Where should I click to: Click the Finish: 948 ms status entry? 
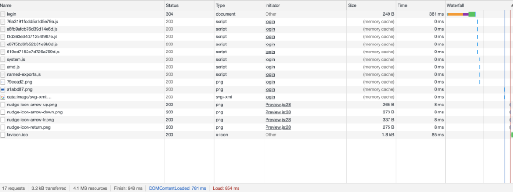pyautogui.click(x=128, y=188)
